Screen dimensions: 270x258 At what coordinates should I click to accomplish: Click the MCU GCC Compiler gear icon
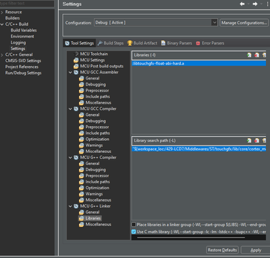[76, 108]
